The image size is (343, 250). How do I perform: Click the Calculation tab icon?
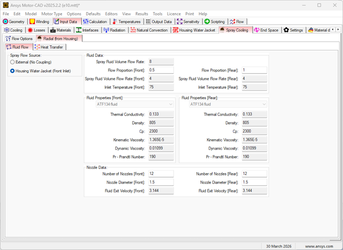click(85, 21)
